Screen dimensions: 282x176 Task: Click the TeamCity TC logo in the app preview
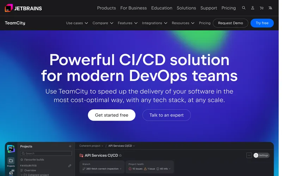(11, 149)
